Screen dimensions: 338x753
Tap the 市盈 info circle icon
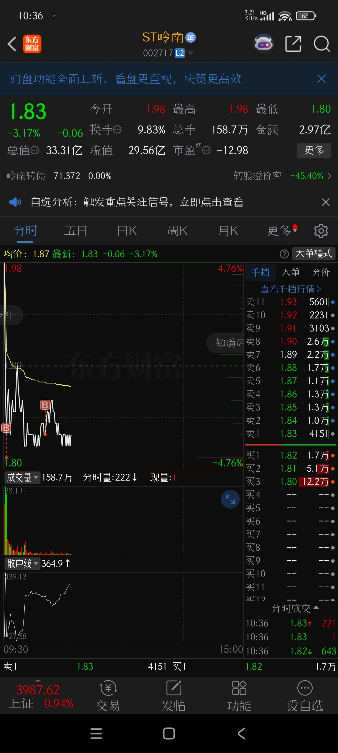click(x=207, y=151)
